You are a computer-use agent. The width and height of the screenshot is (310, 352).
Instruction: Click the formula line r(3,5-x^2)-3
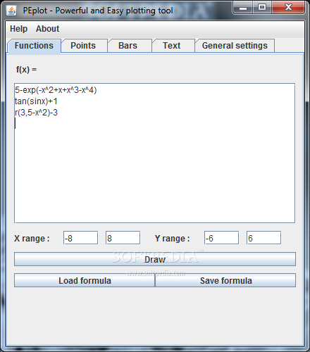[x=36, y=113]
